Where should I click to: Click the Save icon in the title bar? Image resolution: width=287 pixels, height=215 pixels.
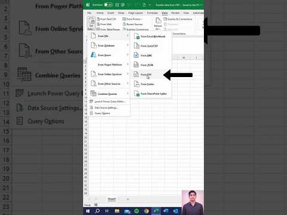pos(117,5)
